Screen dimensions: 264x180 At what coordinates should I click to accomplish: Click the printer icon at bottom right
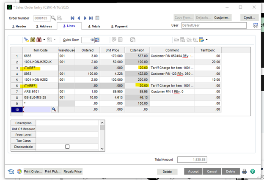(x=244, y=172)
